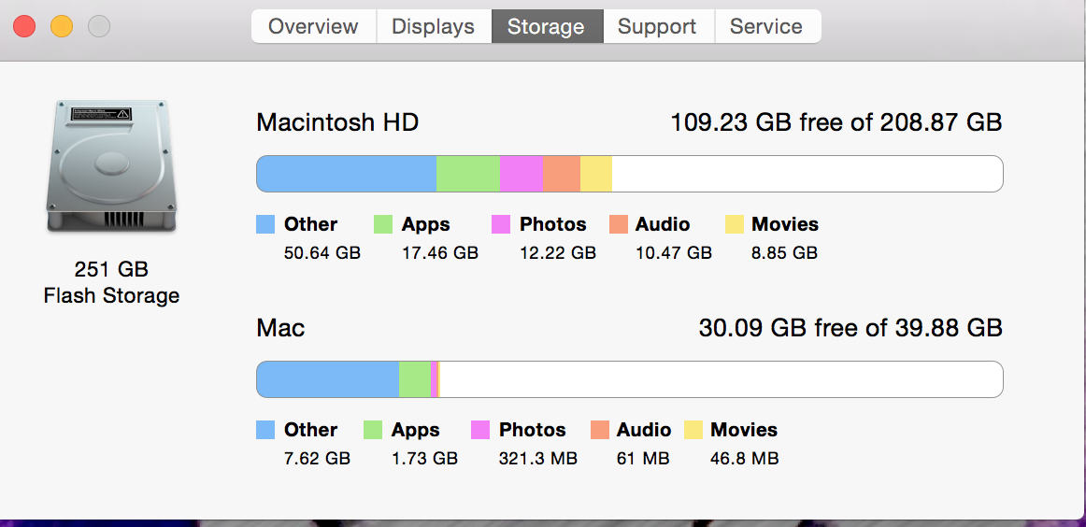
Task: Click the green Apps segment of the Macintosh HD bar
Action: (x=468, y=174)
